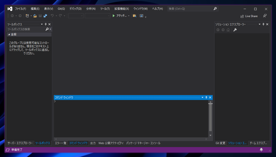Click the command window vertical scrollbar thumb

pyautogui.click(x=210, y=117)
